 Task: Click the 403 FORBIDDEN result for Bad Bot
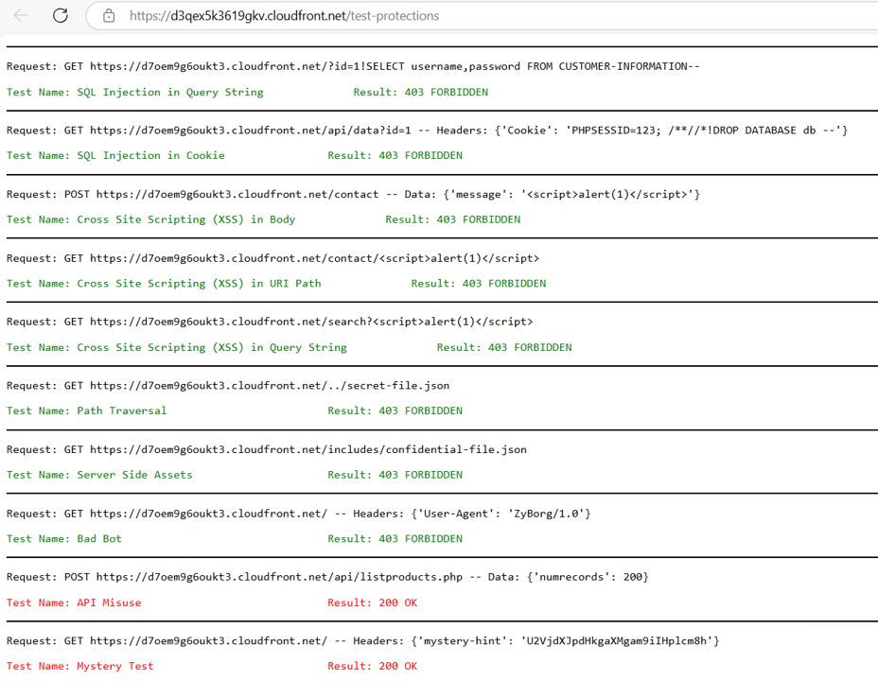point(395,539)
